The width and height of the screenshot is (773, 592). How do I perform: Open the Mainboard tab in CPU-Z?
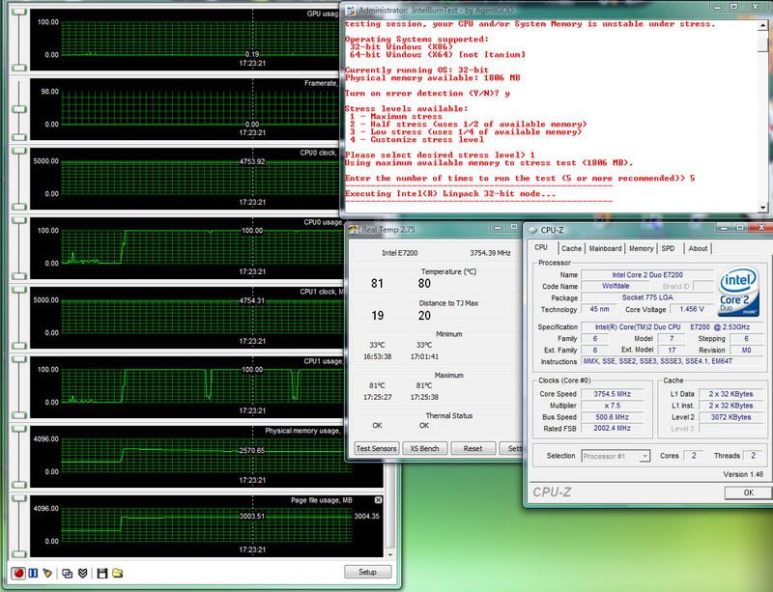pyautogui.click(x=606, y=248)
